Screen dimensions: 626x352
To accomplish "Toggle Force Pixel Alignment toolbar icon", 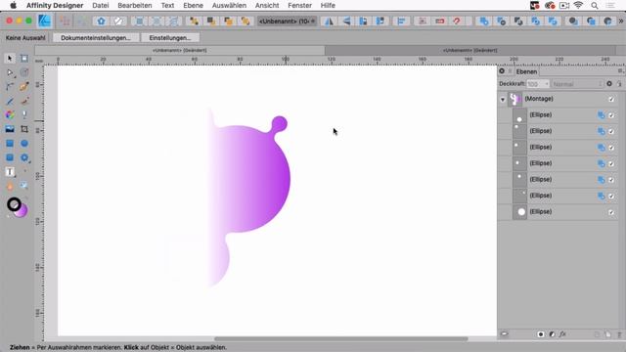I will [x=423, y=22].
